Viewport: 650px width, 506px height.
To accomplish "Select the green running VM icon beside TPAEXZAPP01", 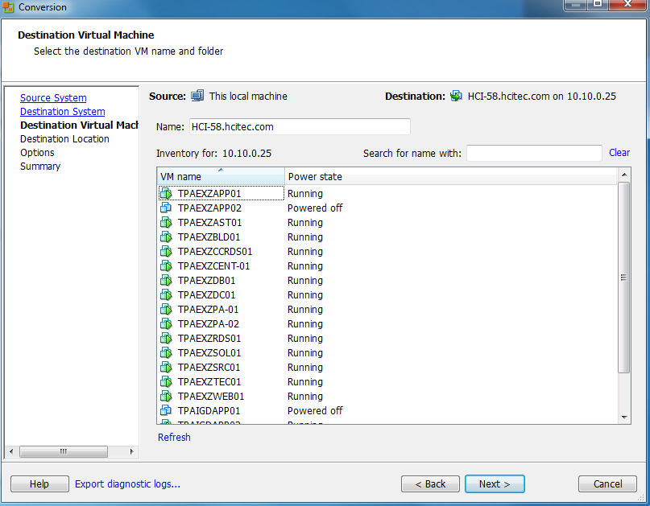I will click(166, 193).
